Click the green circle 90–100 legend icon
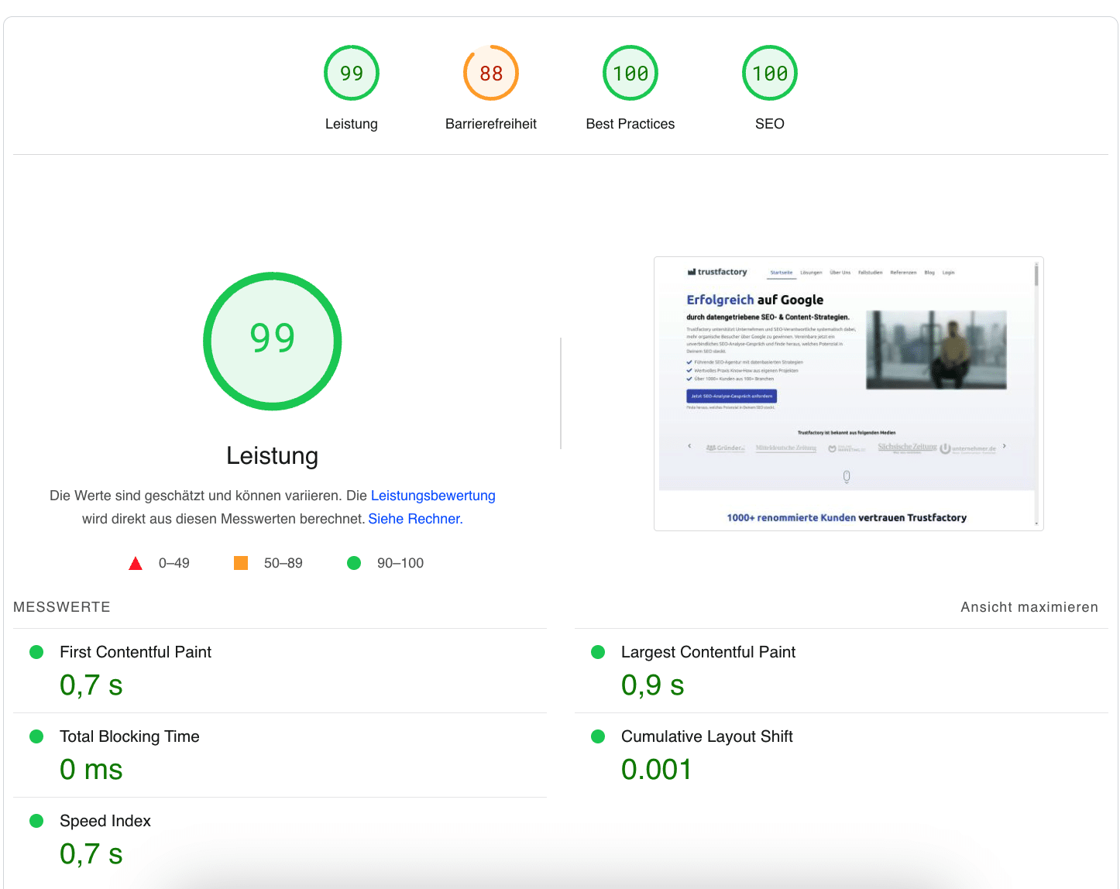 click(354, 563)
